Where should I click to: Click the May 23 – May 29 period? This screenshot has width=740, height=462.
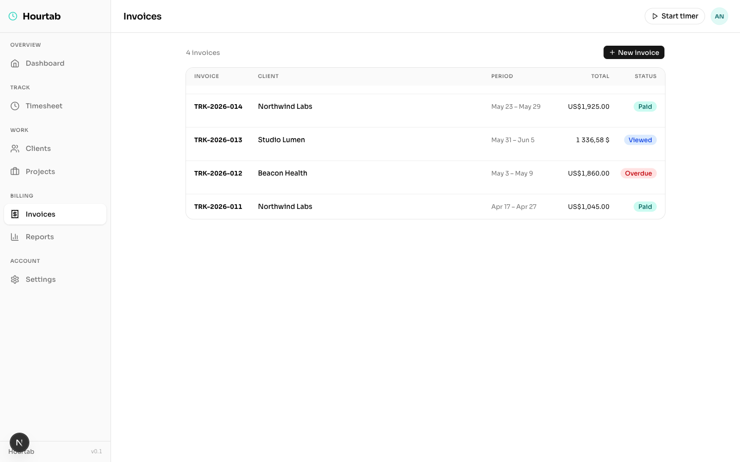pos(516,107)
